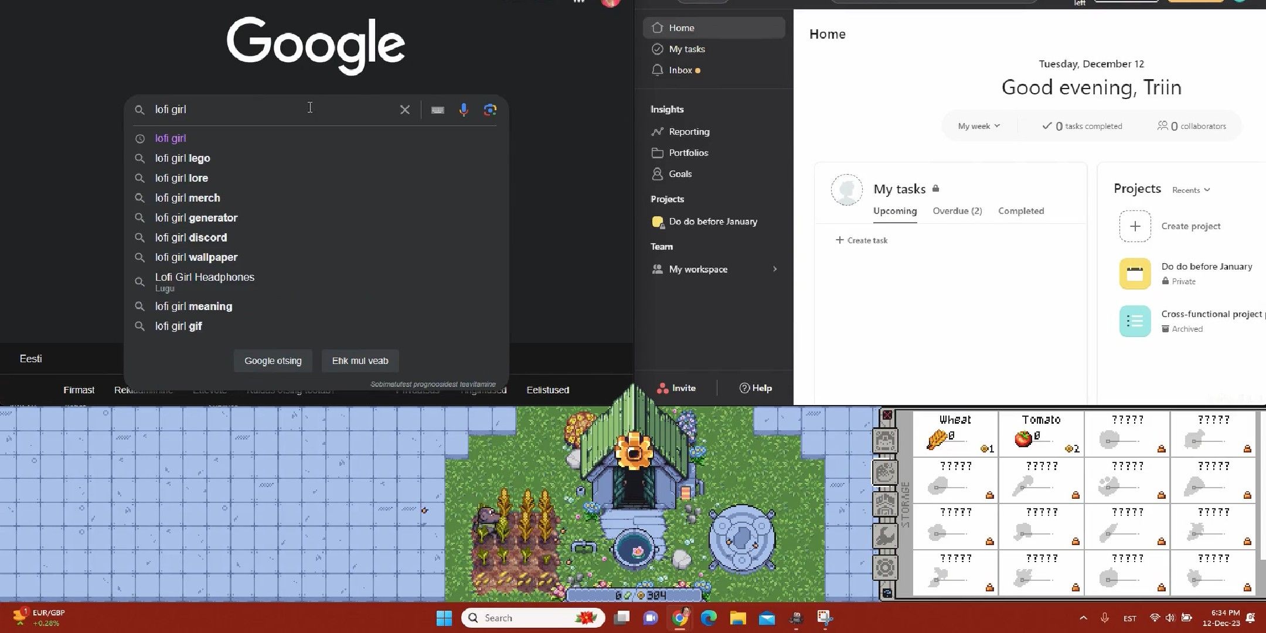Screen dimensions: 1266x633
Task: Click the Wheat item icon in storage
Action: [937, 439]
